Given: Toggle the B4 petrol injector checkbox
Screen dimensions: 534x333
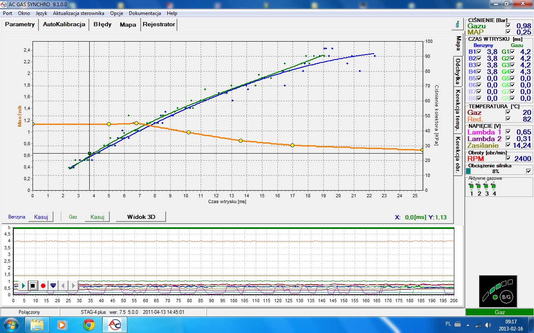Looking at the screenshot, I should (x=479, y=72).
